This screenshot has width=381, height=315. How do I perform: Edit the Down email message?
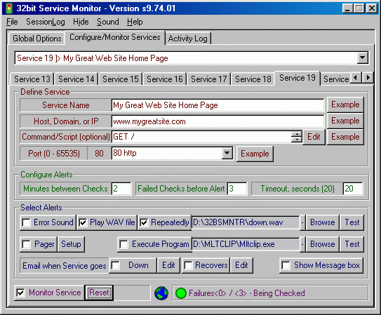tap(168, 265)
